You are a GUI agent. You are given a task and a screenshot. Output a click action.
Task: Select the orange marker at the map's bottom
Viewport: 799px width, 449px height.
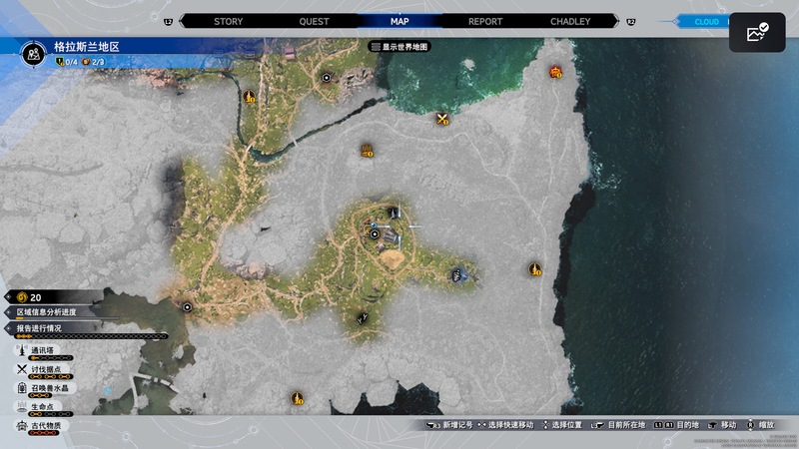297,398
